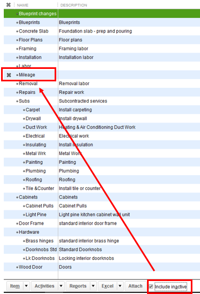Click description 'Removal labor'
This screenshot has height=294, width=200.
point(74,84)
